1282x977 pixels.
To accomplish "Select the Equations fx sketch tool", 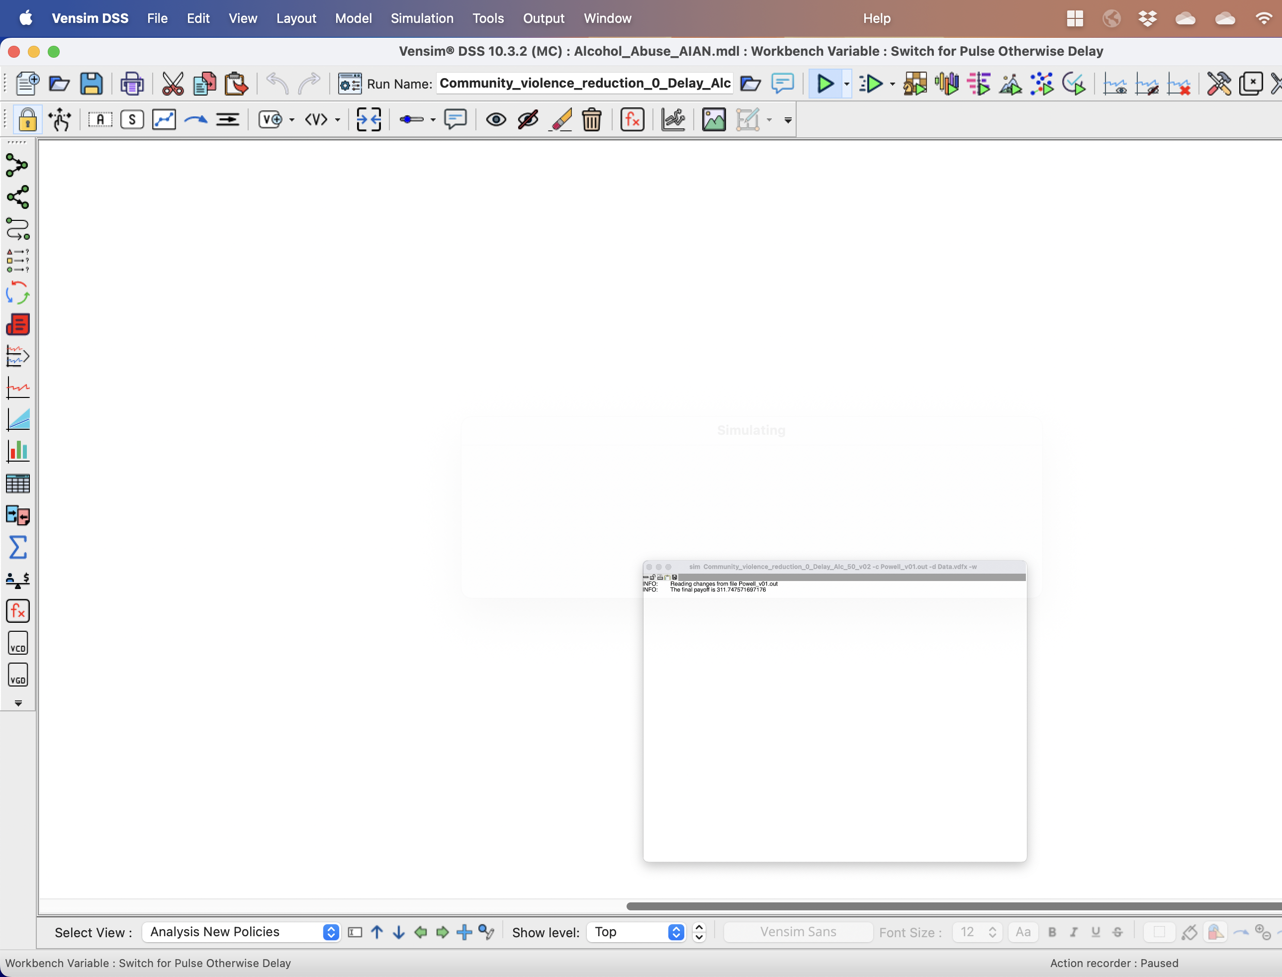I will [x=632, y=120].
